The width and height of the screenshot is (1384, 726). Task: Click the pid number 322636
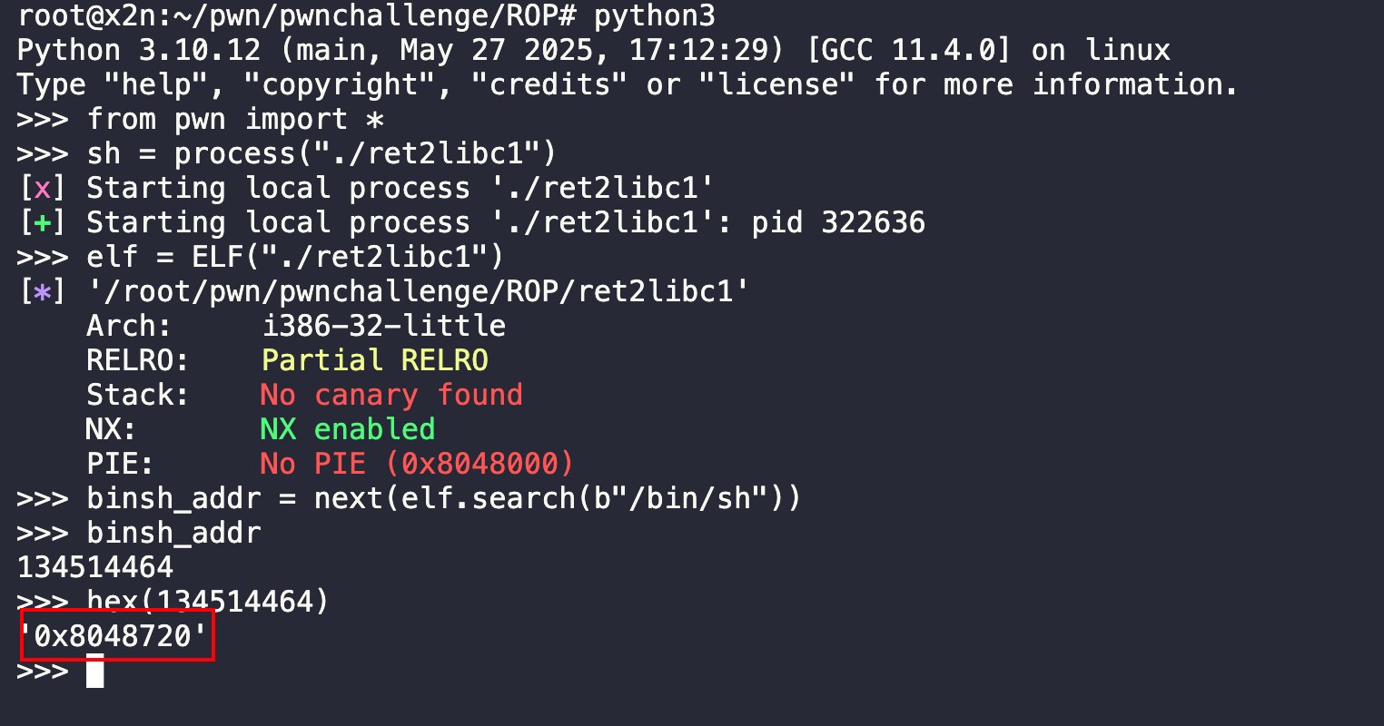point(873,222)
